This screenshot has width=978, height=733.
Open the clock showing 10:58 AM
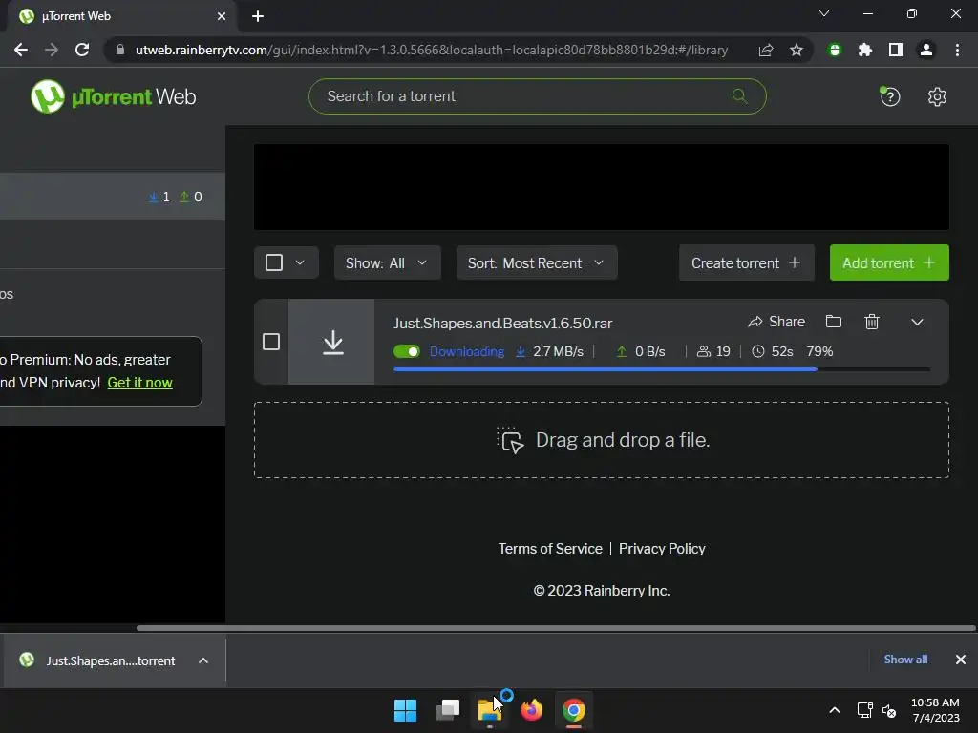pos(935,710)
